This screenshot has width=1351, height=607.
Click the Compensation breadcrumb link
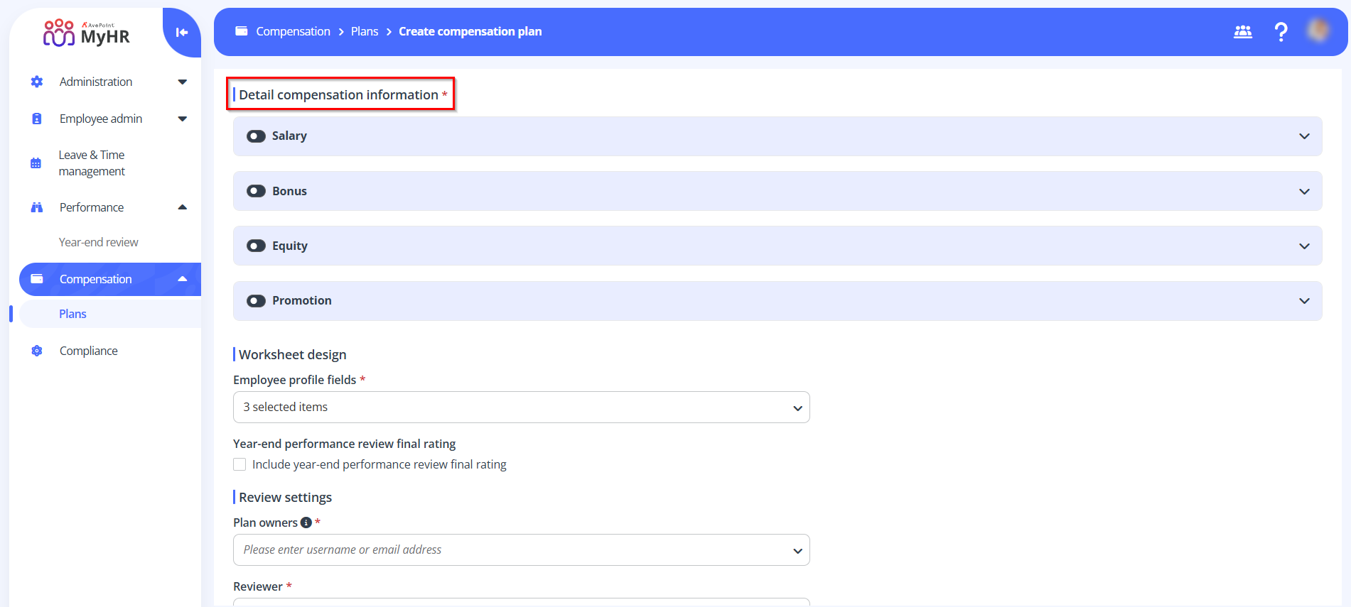[293, 31]
